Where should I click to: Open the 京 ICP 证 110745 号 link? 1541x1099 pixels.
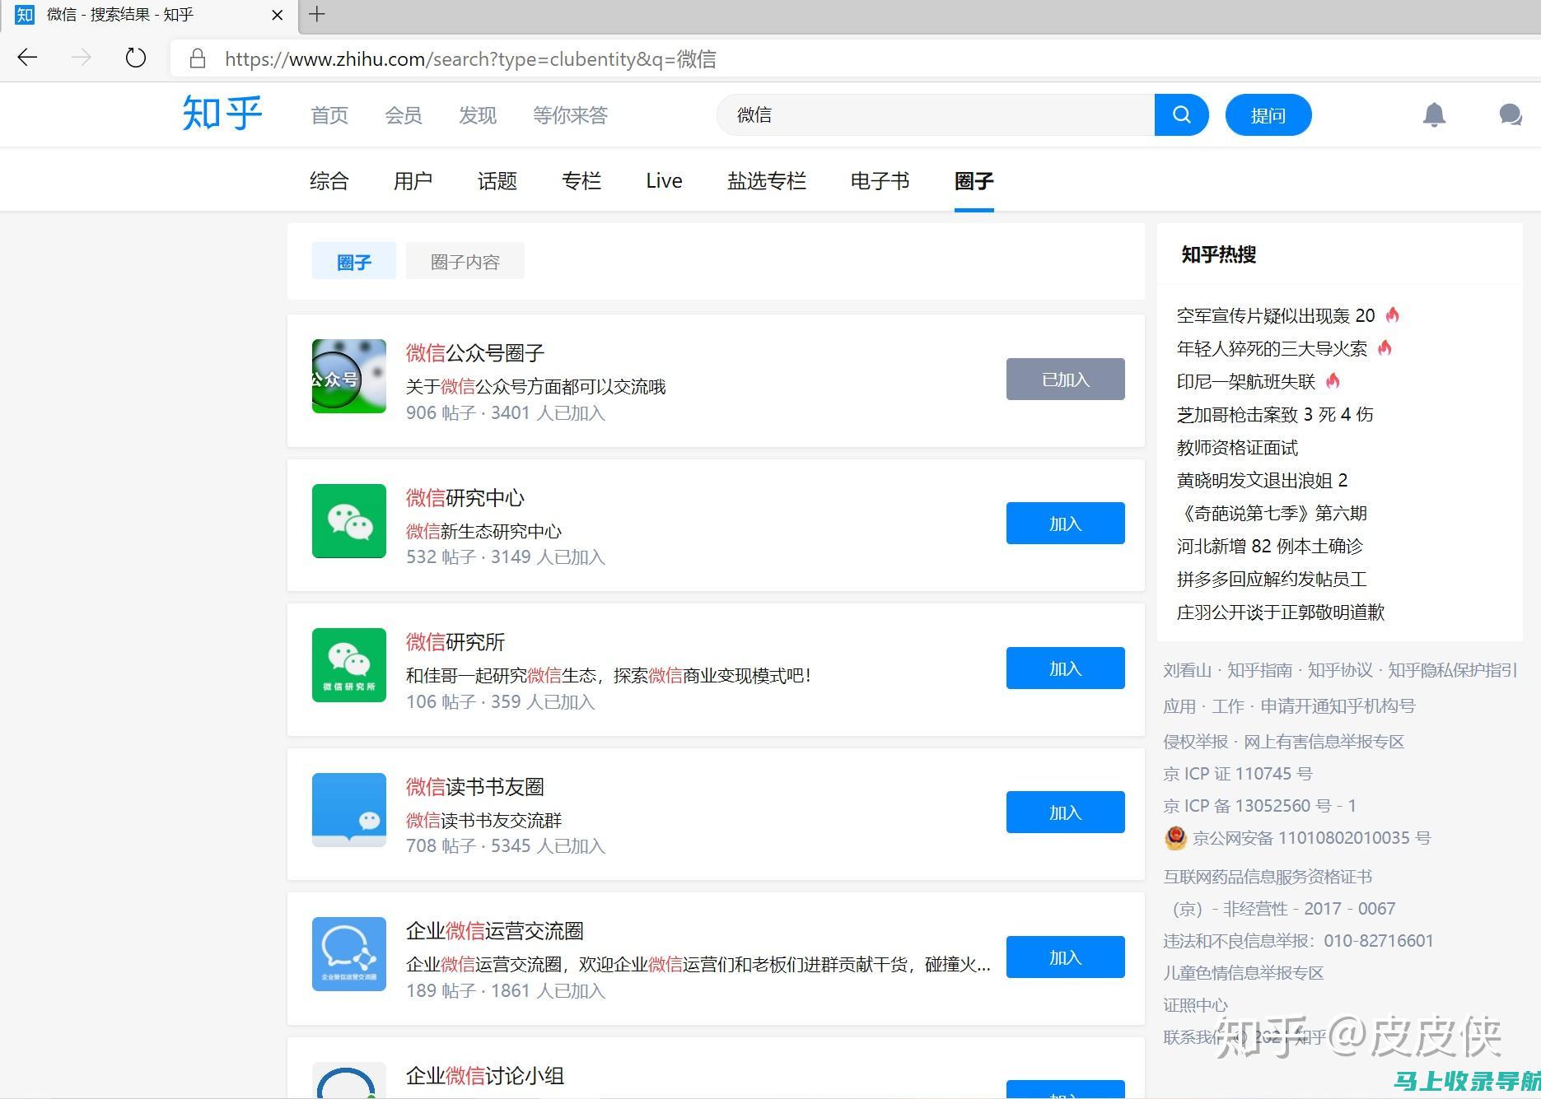tap(1238, 773)
